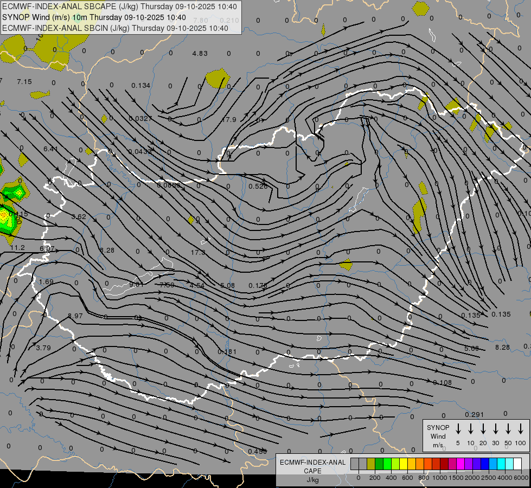Viewport: 531px width, 488px height.
Task: Click the 6.41 value on the map
Action: click(51, 149)
